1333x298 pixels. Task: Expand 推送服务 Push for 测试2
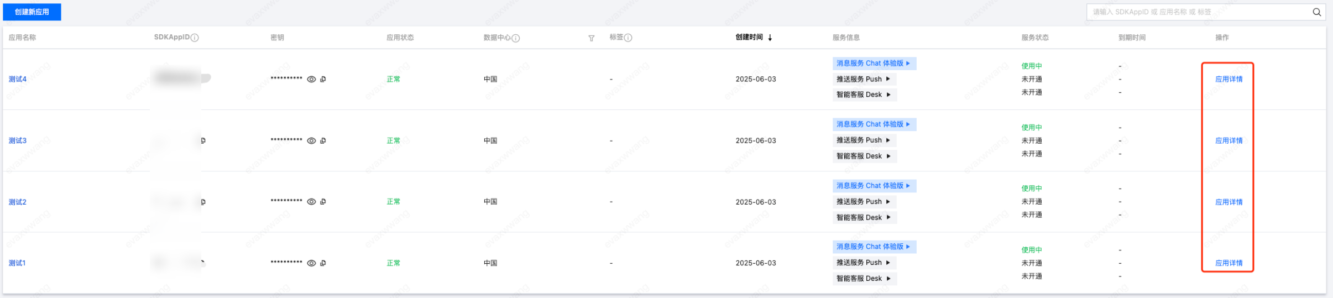[x=864, y=202]
